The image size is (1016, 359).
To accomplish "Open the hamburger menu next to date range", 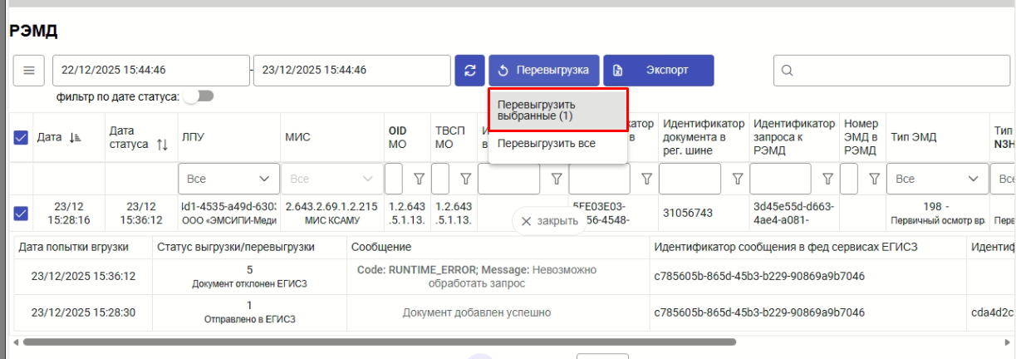I will (28, 71).
